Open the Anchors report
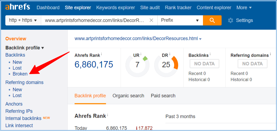This screenshot has height=131, width=277. click(14, 104)
